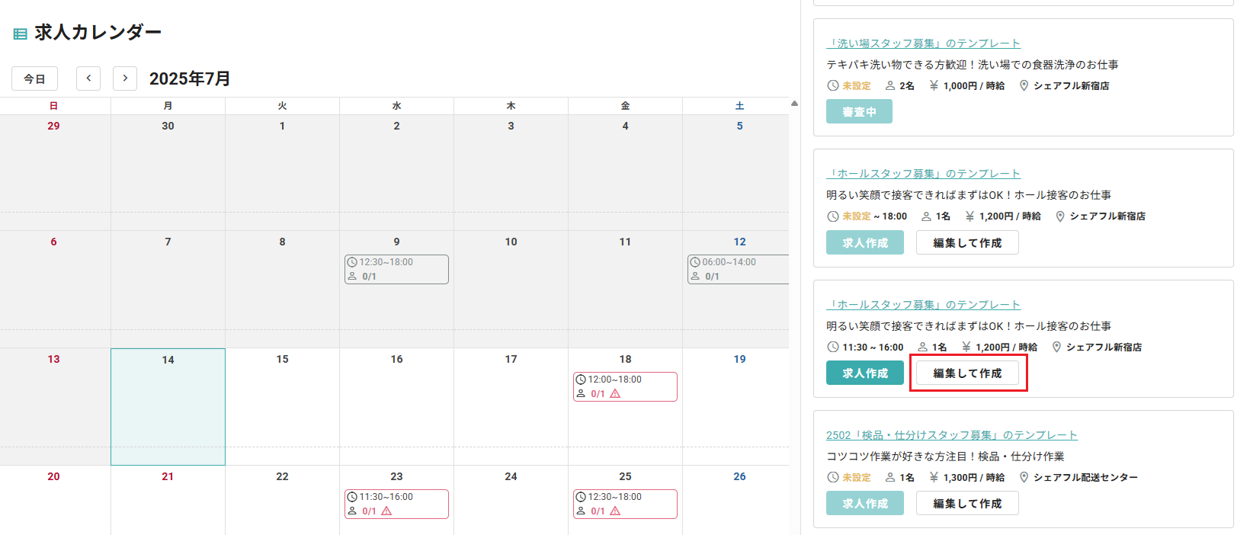Select July 22 date cell
1237x535 pixels.
pyautogui.click(x=282, y=500)
